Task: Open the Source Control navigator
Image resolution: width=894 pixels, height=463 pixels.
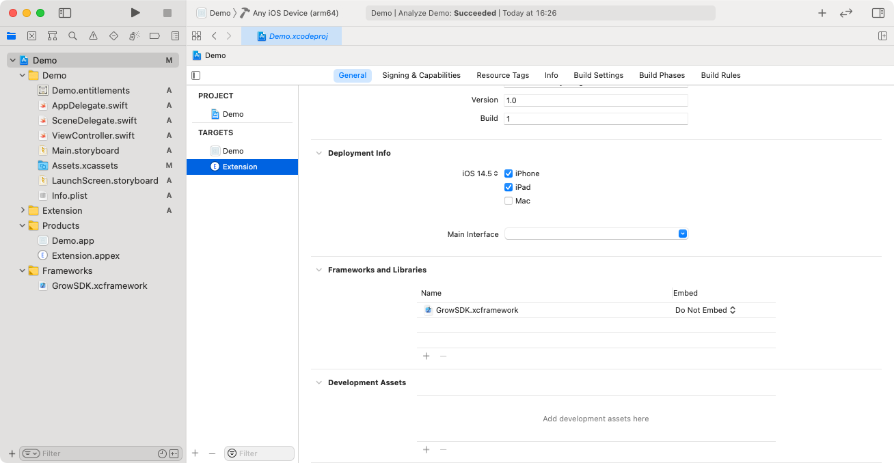Action: (31, 36)
